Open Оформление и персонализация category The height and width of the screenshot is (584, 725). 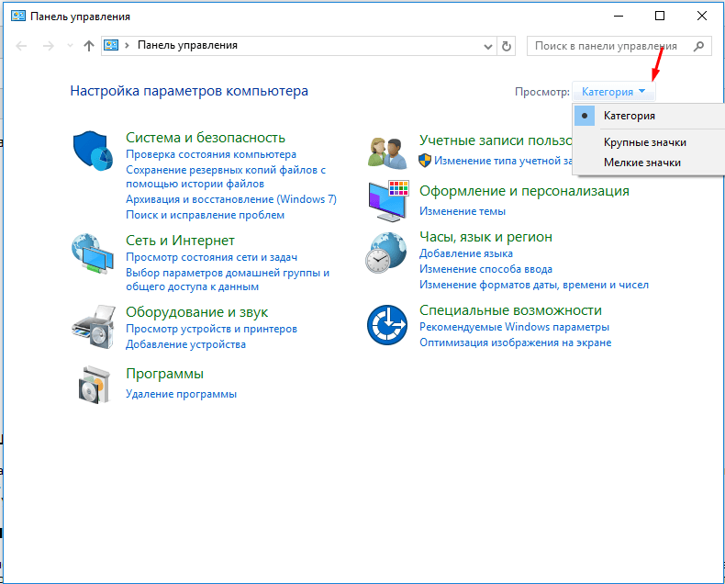click(524, 191)
